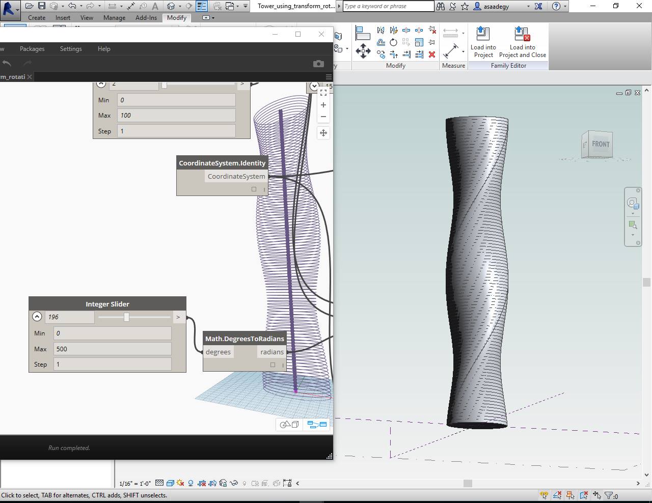Switch to the Manage ribbon tab

tap(114, 17)
